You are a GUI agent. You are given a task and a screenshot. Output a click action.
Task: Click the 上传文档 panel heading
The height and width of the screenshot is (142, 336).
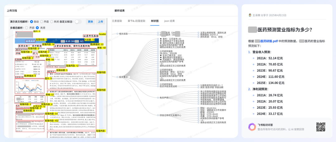tap(12, 11)
